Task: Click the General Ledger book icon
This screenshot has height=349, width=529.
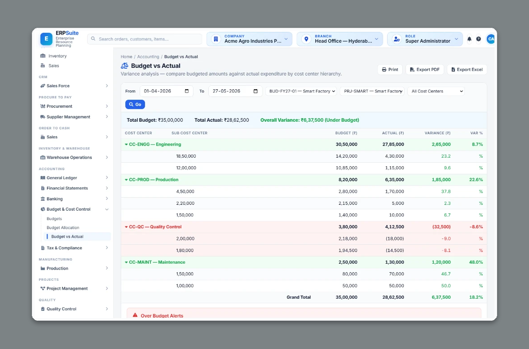Action: pos(43,178)
